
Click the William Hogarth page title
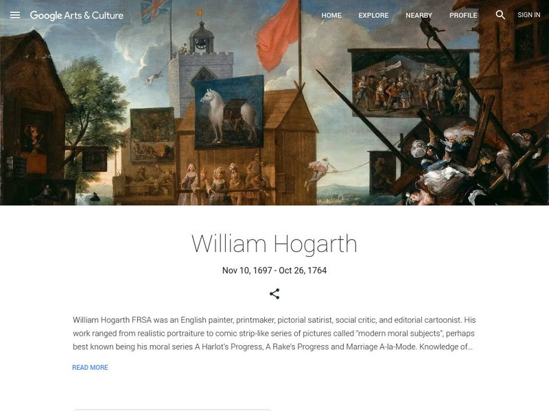click(x=274, y=244)
